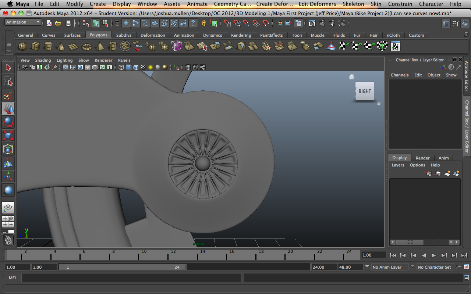Image resolution: width=471 pixels, height=294 pixels.
Task: Click the Layers menu in Display panel
Action: pyautogui.click(x=398, y=165)
